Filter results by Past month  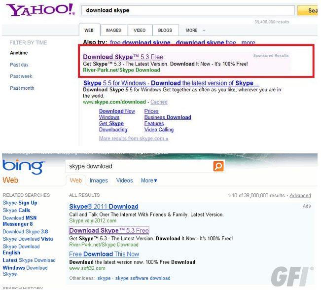click(22, 88)
